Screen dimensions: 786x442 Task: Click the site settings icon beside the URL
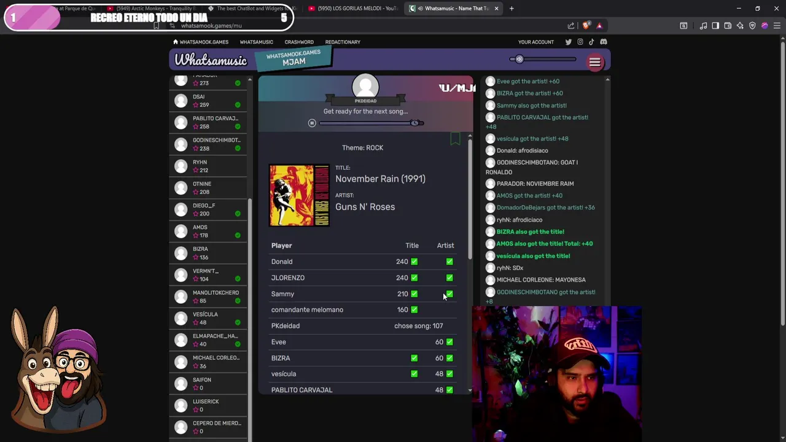pos(173,26)
